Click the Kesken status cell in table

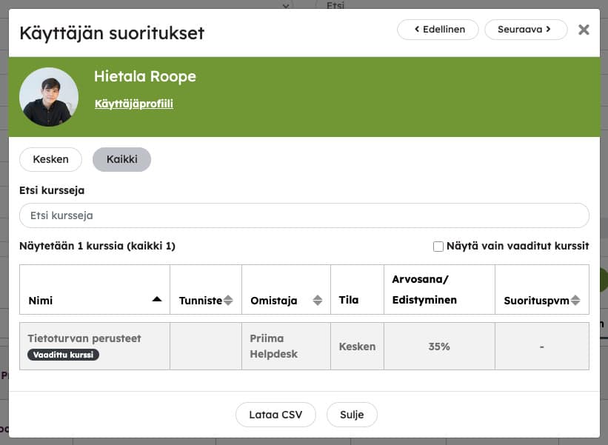click(x=357, y=347)
